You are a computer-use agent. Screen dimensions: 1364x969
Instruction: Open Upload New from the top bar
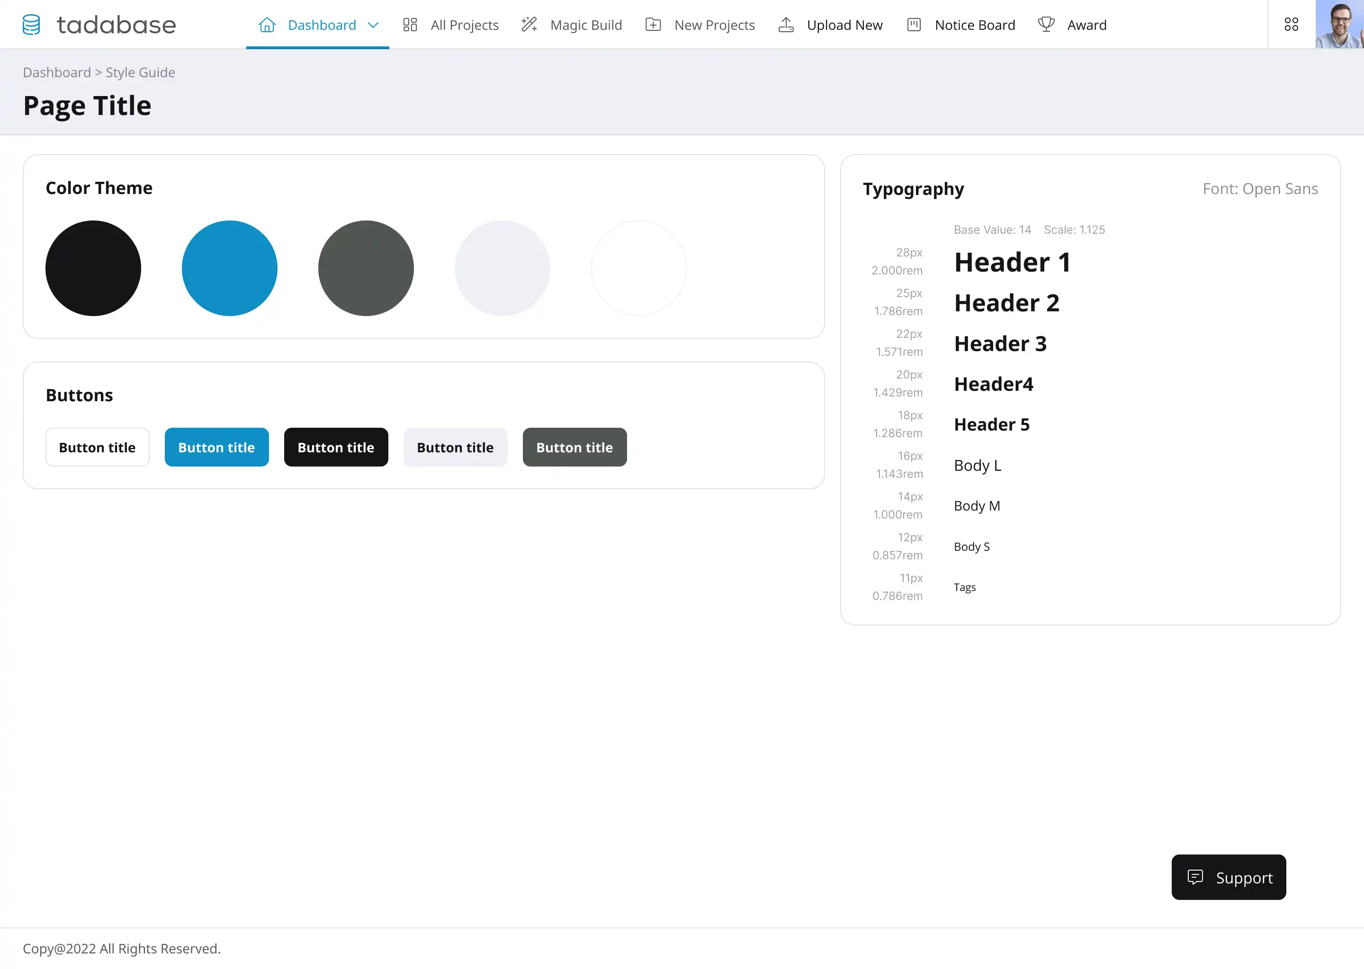tap(830, 25)
